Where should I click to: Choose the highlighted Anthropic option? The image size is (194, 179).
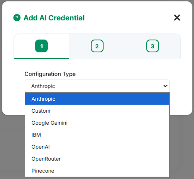[97, 99]
